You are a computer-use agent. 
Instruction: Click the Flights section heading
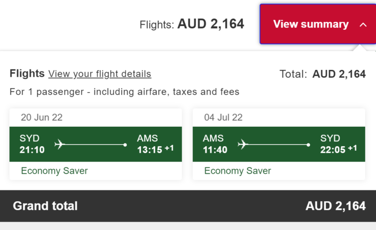(27, 73)
